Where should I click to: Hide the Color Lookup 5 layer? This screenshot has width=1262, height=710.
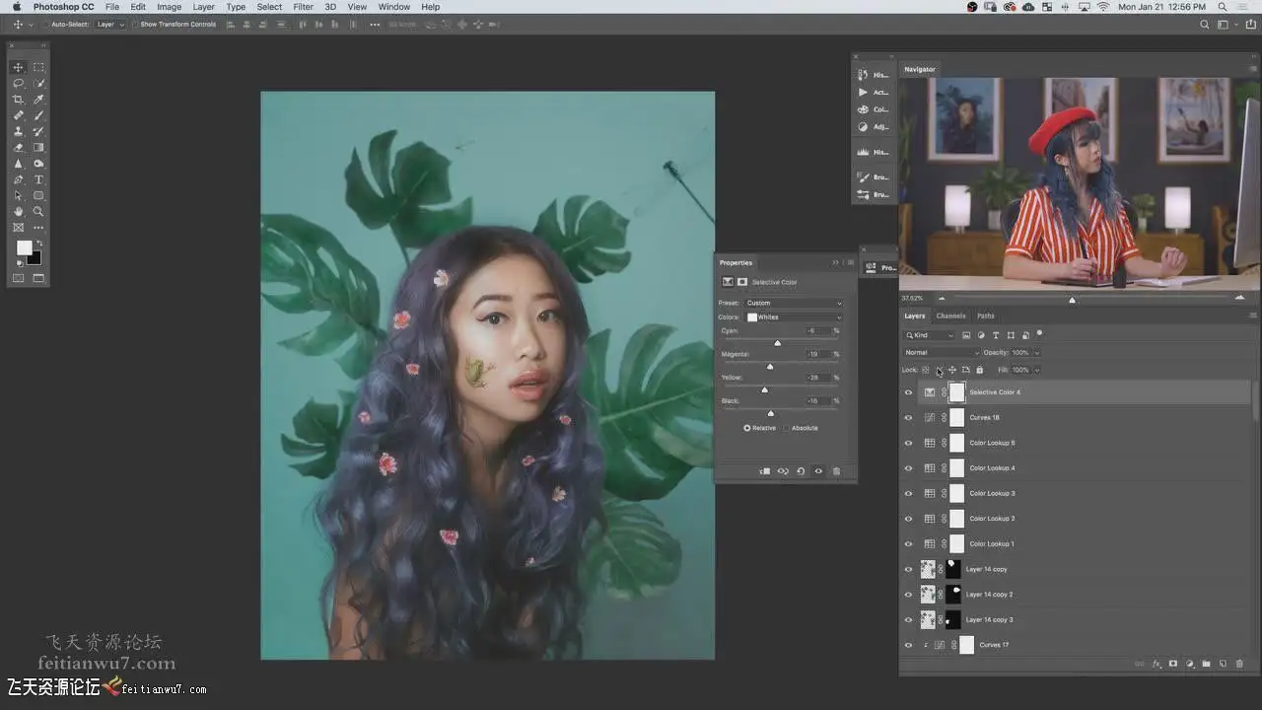[909, 443]
